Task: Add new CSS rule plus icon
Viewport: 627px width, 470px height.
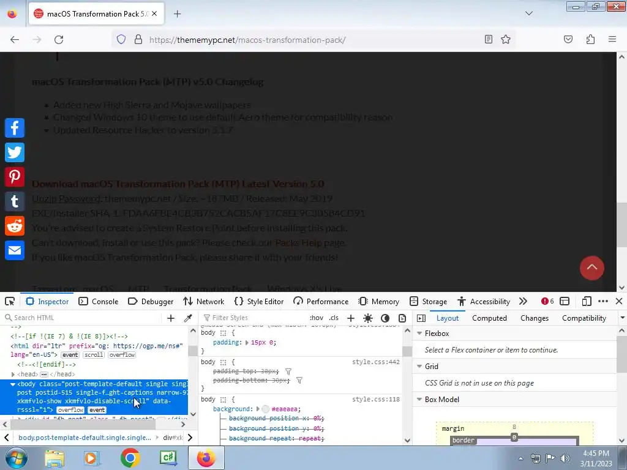Action: click(x=351, y=318)
